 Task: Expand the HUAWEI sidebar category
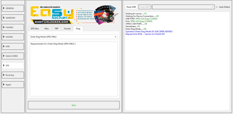tap(13, 27)
